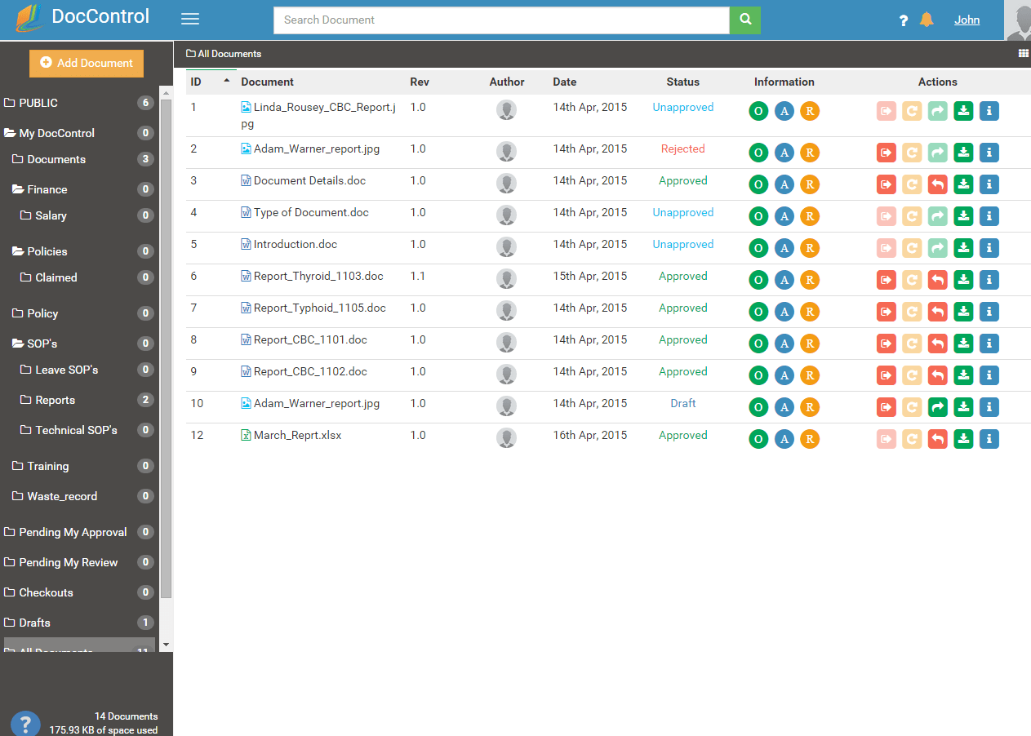Click the All Documents breadcrumb
Image resolution: width=1031 pixels, height=736 pixels.
(224, 54)
